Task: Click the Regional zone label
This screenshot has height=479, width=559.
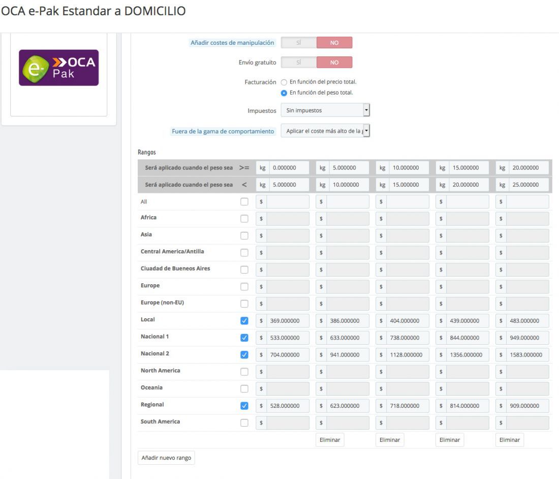Action: [x=152, y=404]
